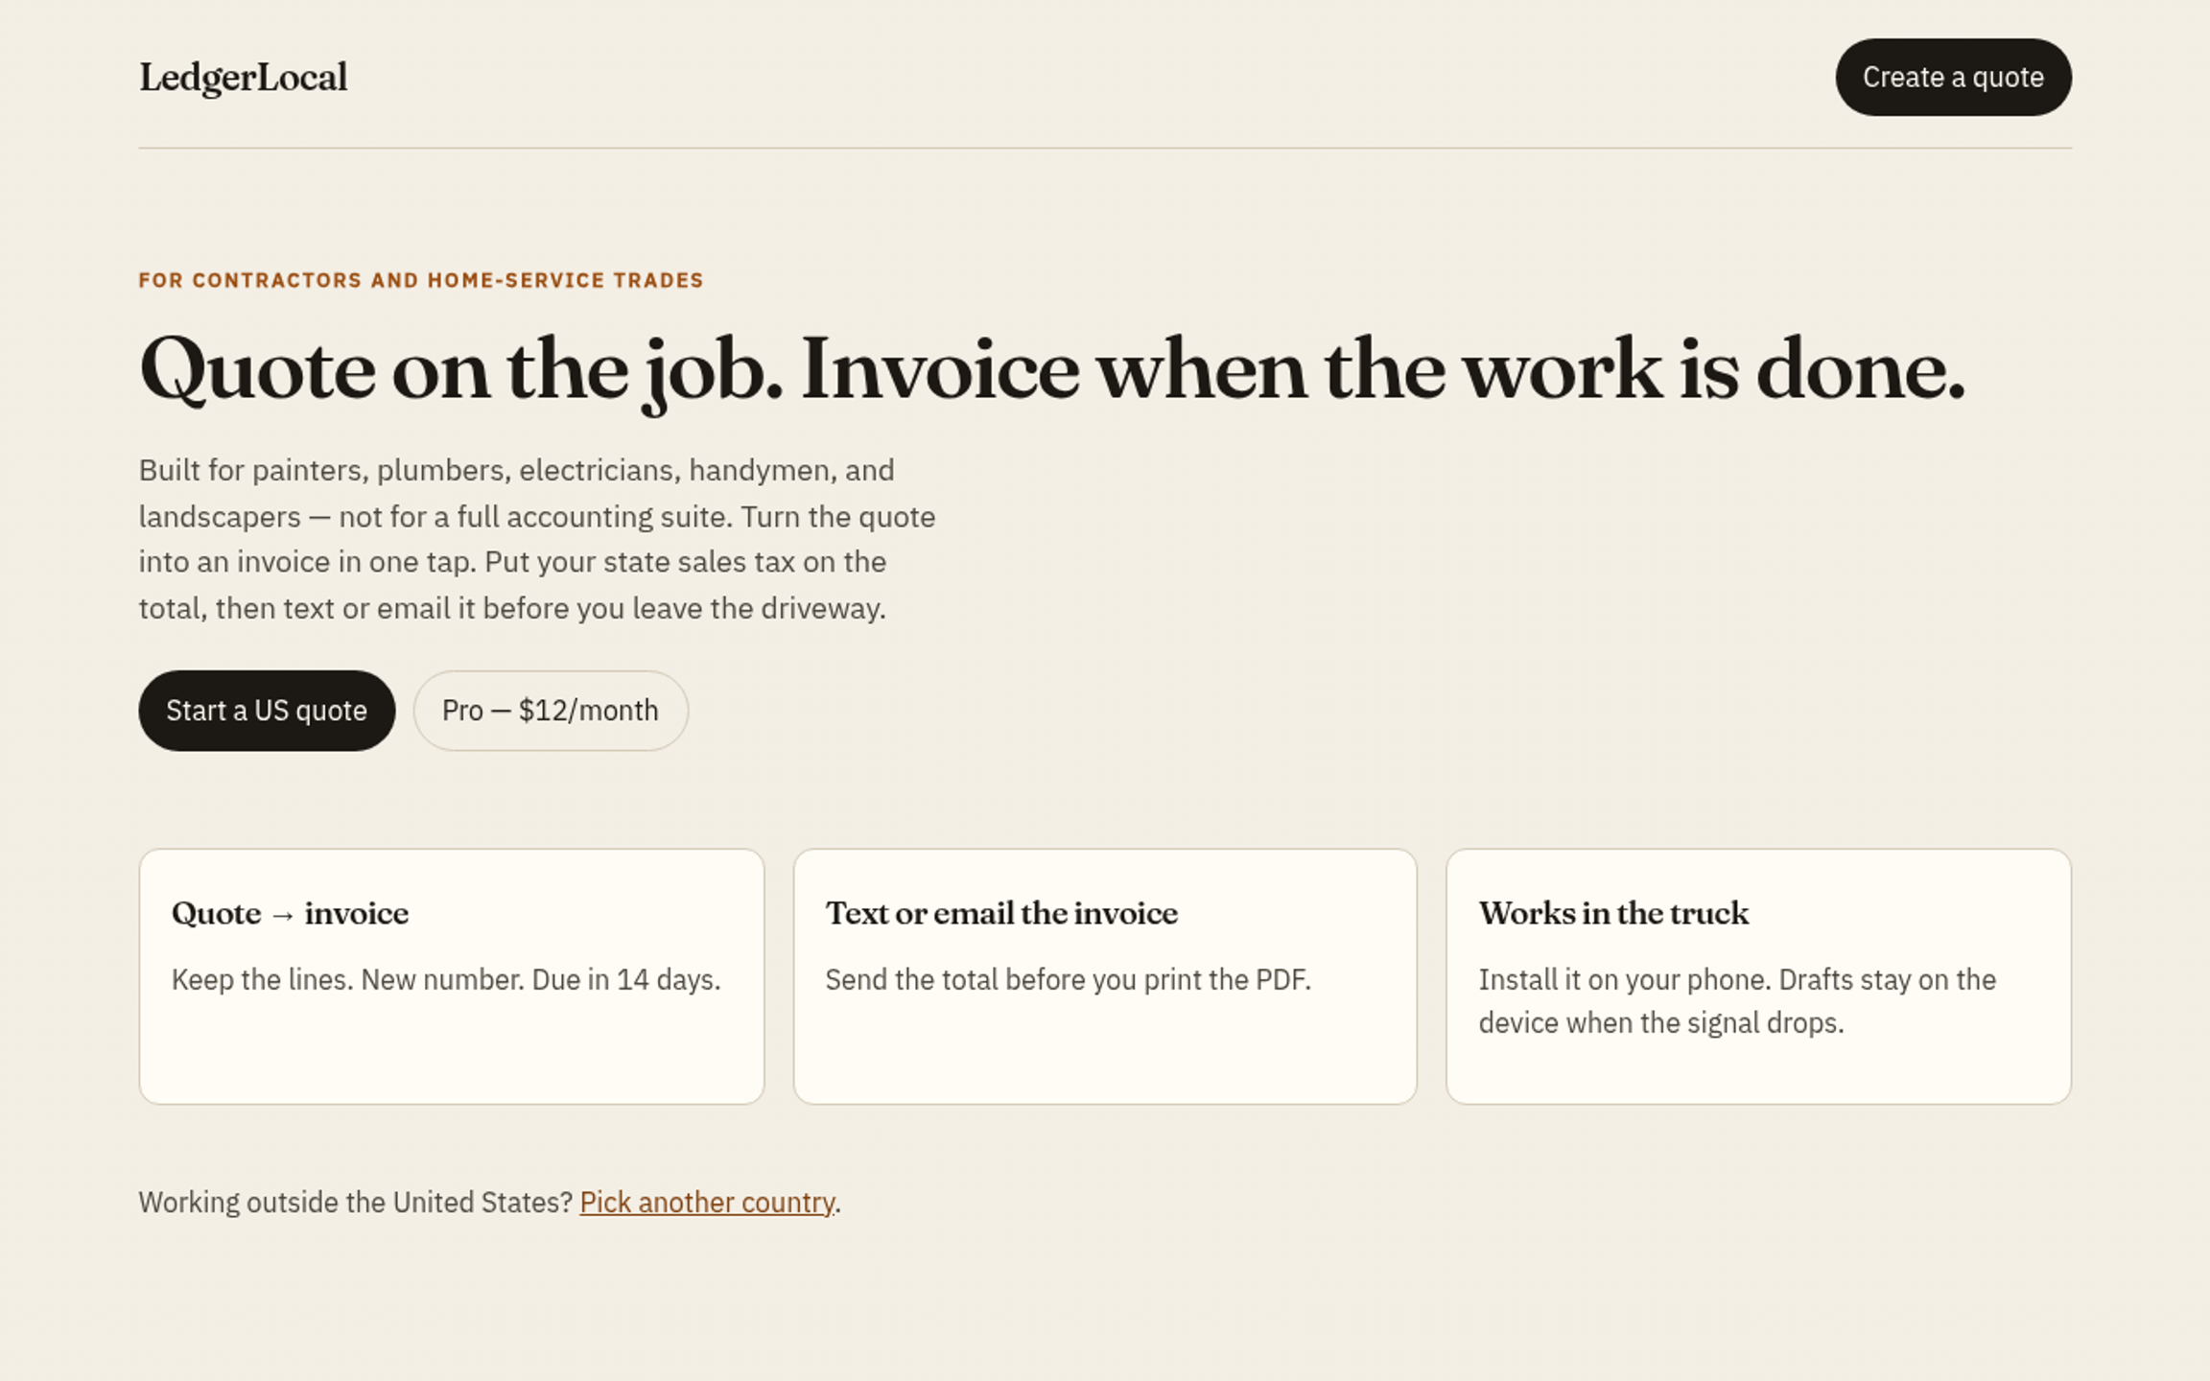Select the Quote → invoice card heading

[x=290, y=913]
